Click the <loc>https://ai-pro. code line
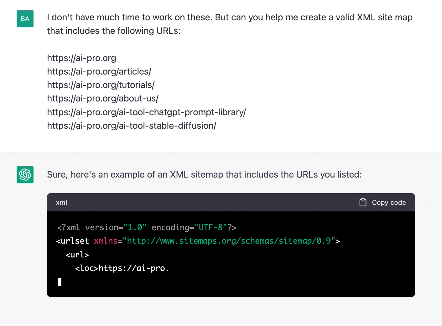Image resolution: width=442 pixels, height=326 pixels. (x=122, y=268)
